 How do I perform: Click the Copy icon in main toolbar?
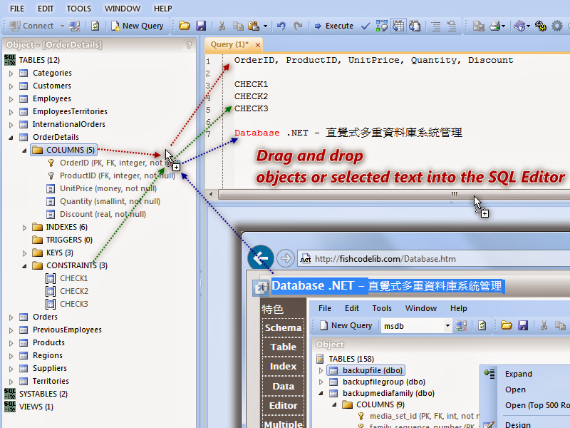click(238, 26)
